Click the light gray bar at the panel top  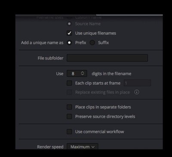point(129,15)
